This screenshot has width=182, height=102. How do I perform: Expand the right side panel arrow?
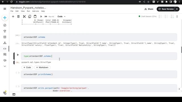(179, 89)
